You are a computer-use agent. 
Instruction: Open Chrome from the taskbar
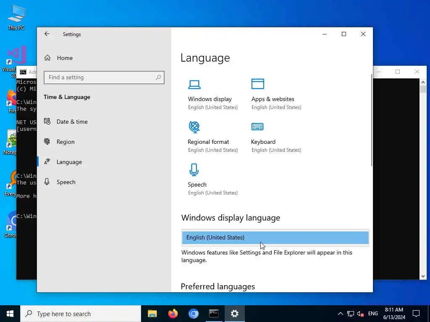click(x=193, y=314)
